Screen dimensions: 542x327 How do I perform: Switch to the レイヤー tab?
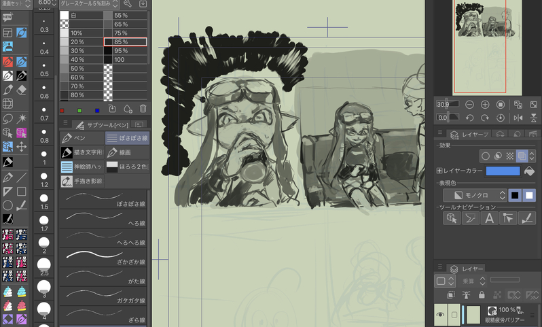[467, 269]
